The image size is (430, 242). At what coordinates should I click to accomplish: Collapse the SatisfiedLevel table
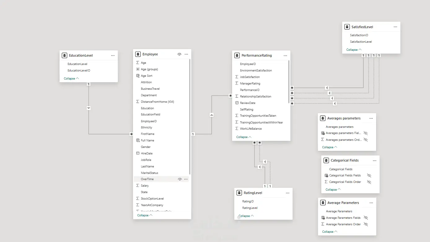tap(354, 50)
